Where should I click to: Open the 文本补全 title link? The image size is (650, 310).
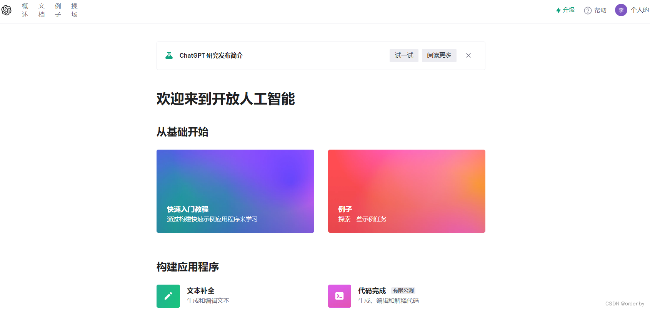201,291
